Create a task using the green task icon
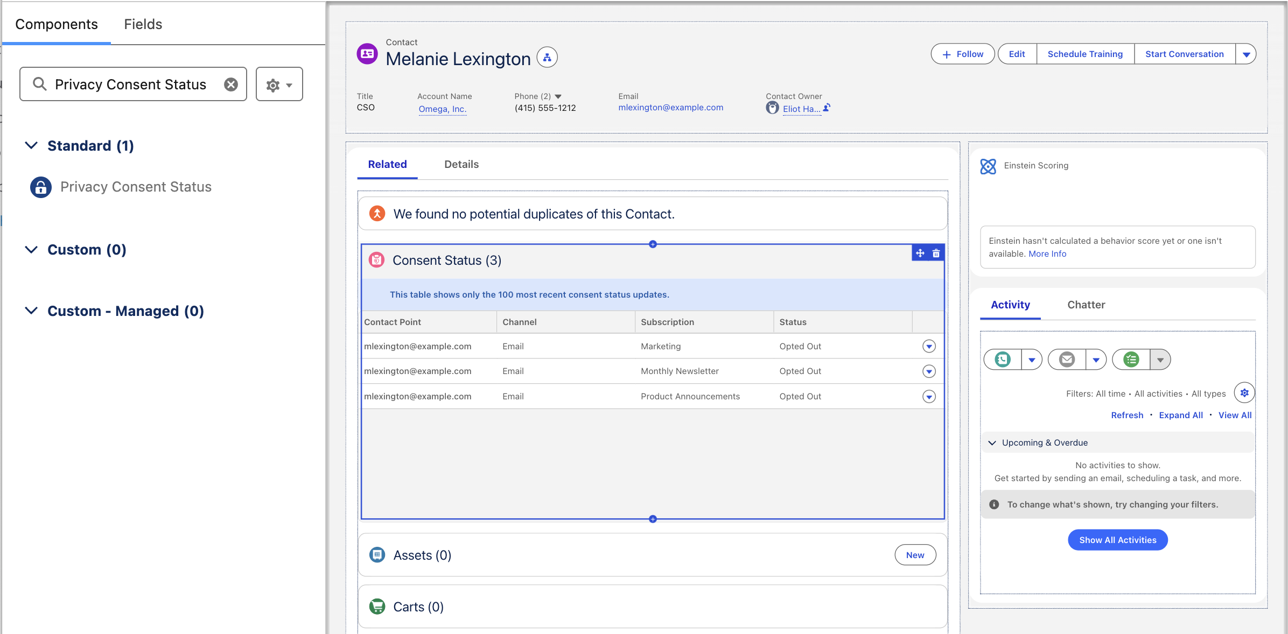Screen dimensions: 1288x634 (x=1131, y=359)
